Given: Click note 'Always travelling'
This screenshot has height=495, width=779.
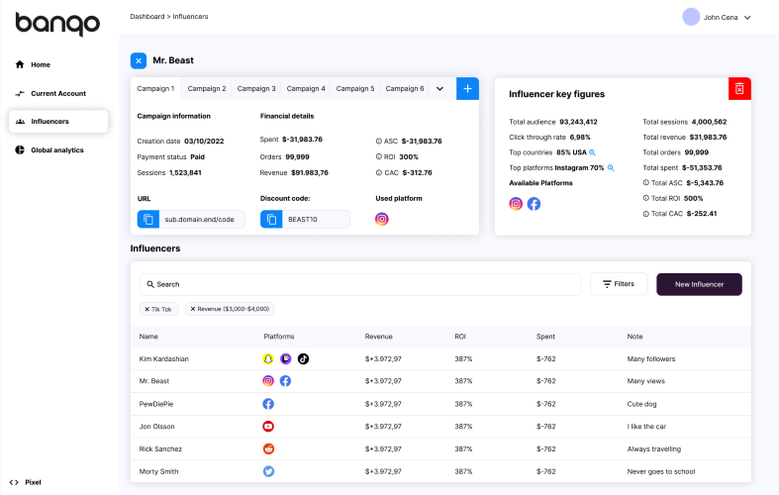Looking at the screenshot, I should click(654, 448).
